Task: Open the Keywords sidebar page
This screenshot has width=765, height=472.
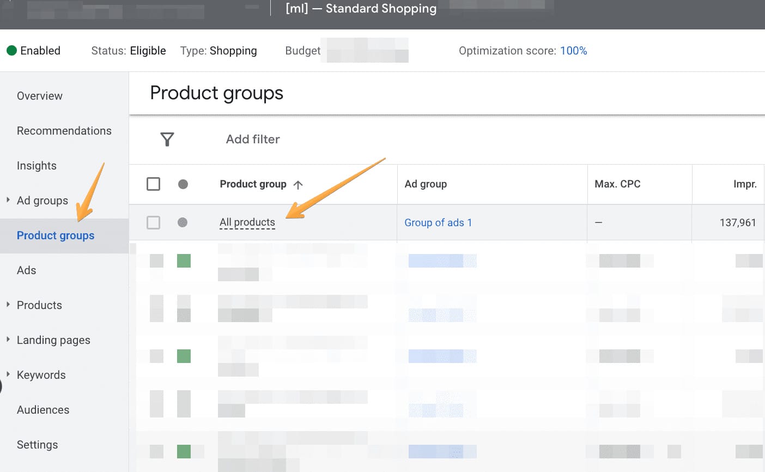Action: (41, 375)
